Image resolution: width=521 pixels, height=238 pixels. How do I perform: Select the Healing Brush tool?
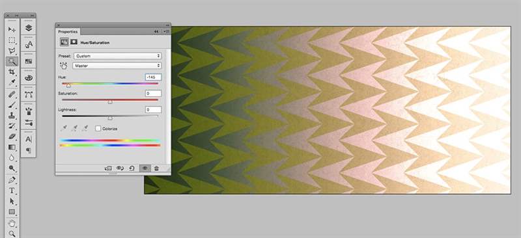pyautogui.click(x=12, y=94)
